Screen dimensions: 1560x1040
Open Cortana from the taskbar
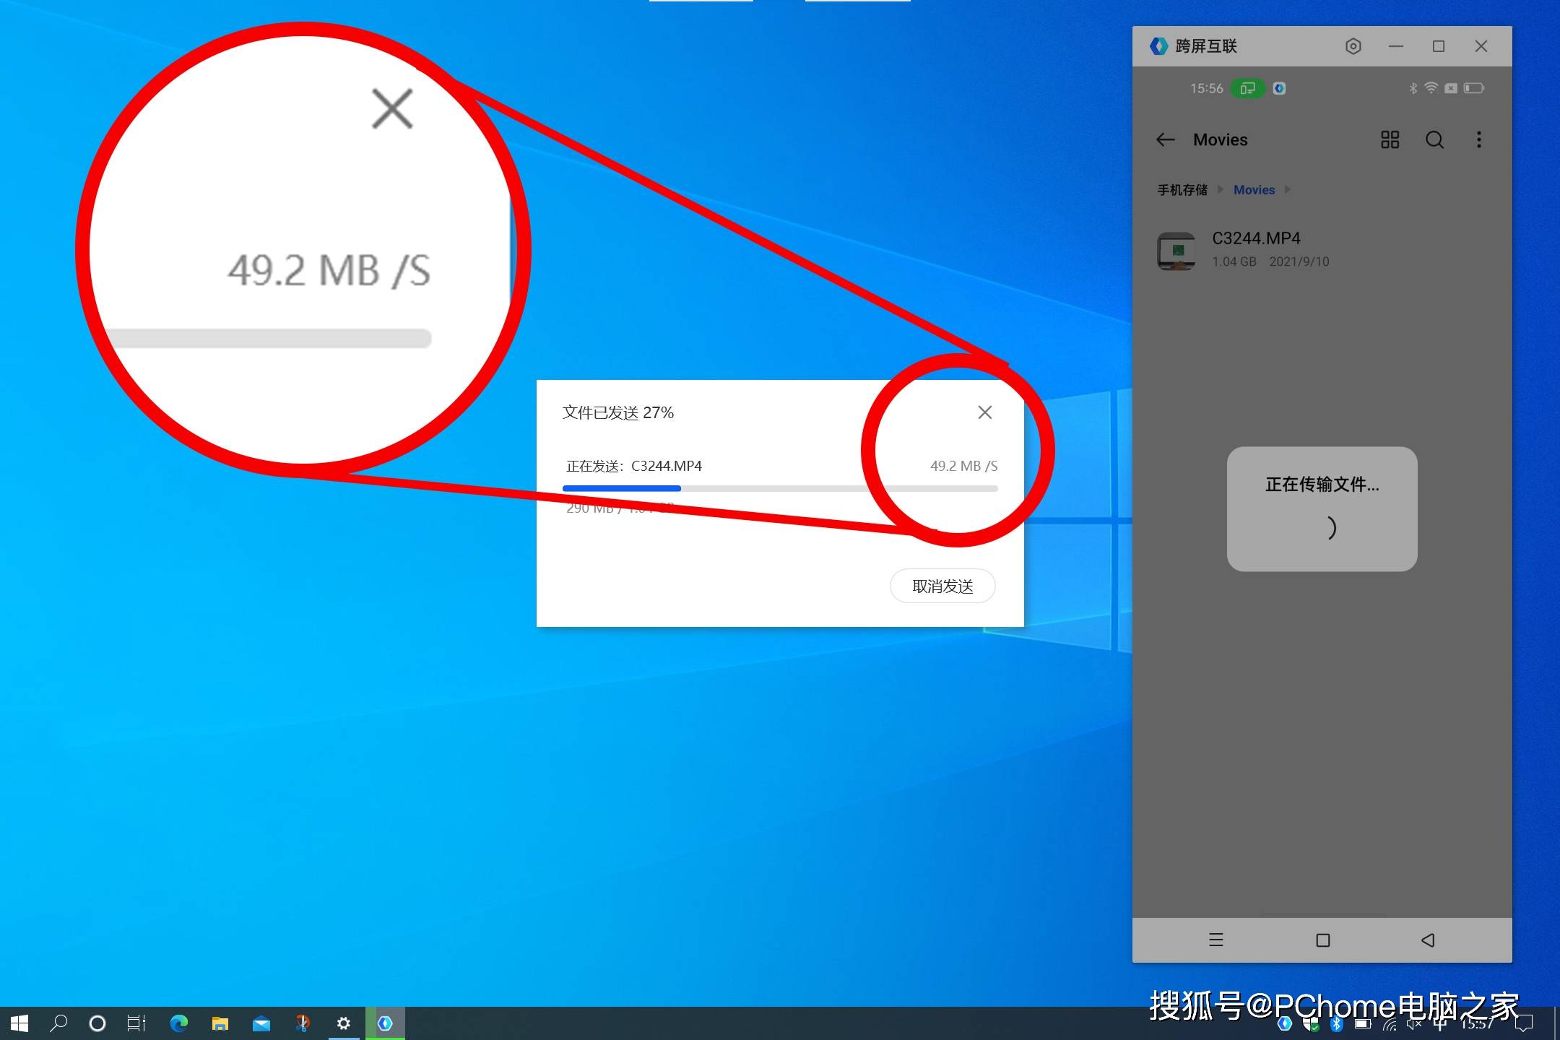point(97,1023)
